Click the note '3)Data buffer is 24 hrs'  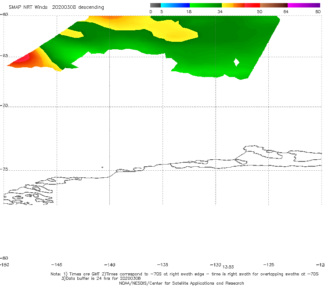click(101, 279)
